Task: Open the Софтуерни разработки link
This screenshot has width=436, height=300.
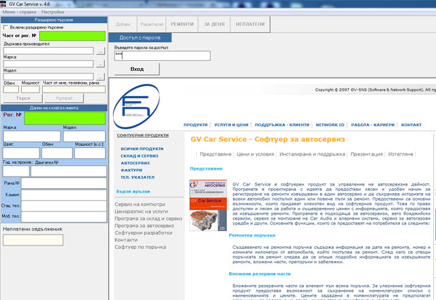Action: click(x=144, y=232)
